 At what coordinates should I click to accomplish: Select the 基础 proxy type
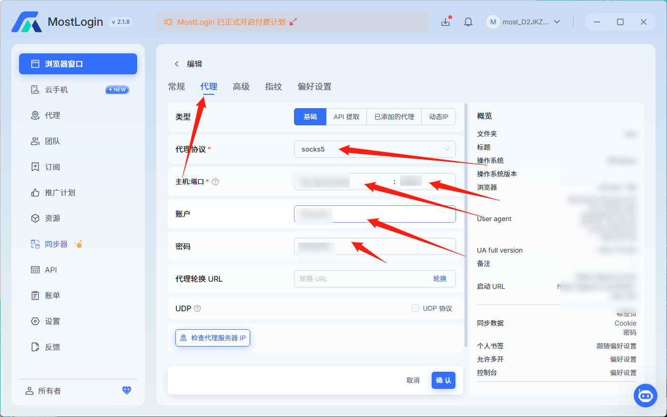[310, 117]
